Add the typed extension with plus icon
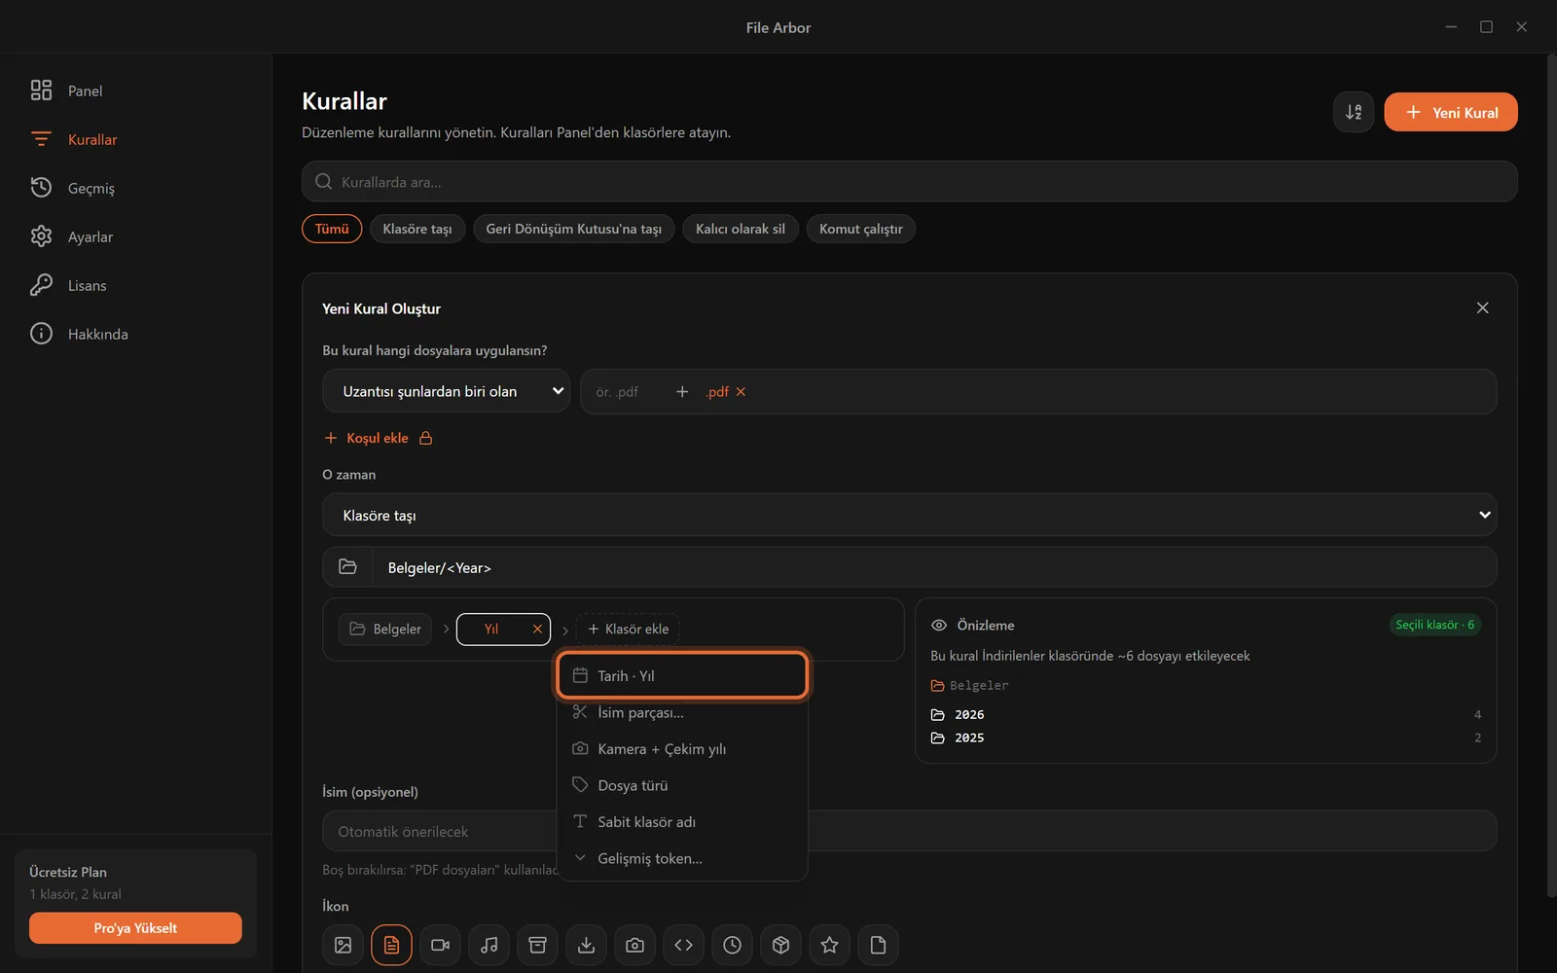 coord(682,391)
